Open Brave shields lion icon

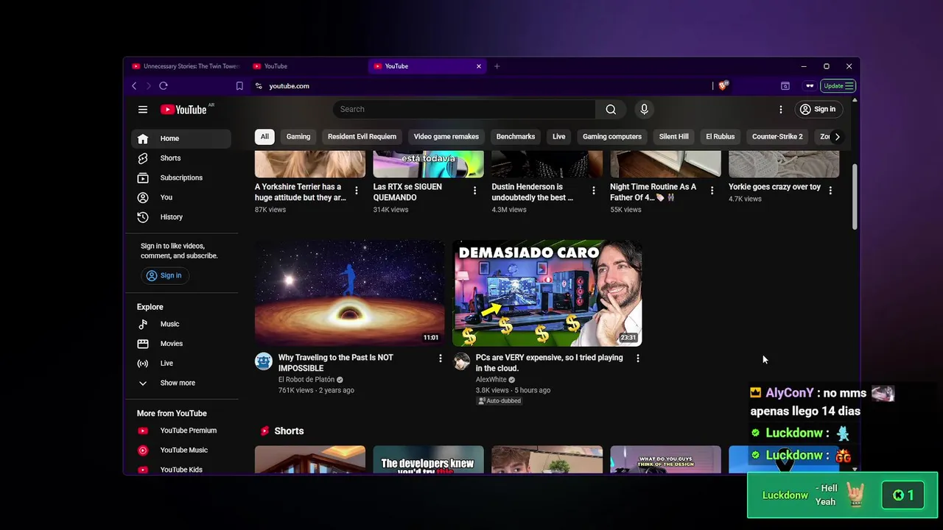coord(723,86)
